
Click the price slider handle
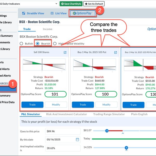[107, 131]
